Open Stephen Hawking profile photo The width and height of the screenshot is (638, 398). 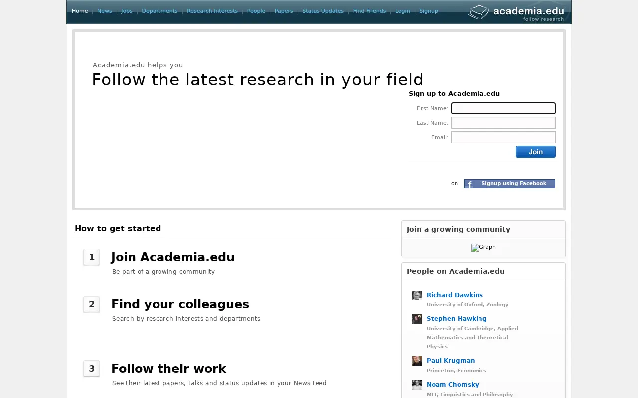(417, 319)
